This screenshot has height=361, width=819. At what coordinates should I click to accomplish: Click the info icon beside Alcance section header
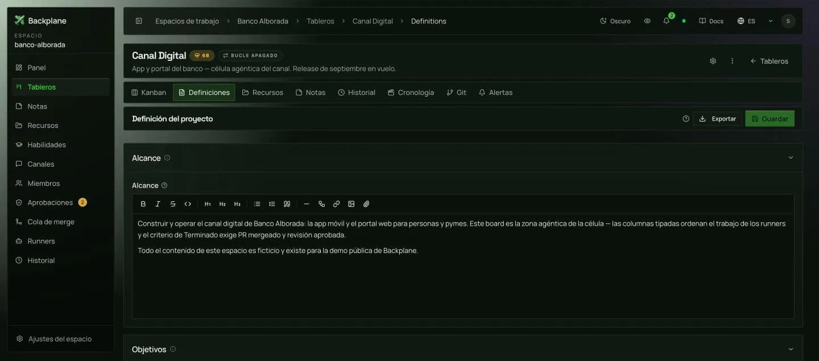(167, 158)
